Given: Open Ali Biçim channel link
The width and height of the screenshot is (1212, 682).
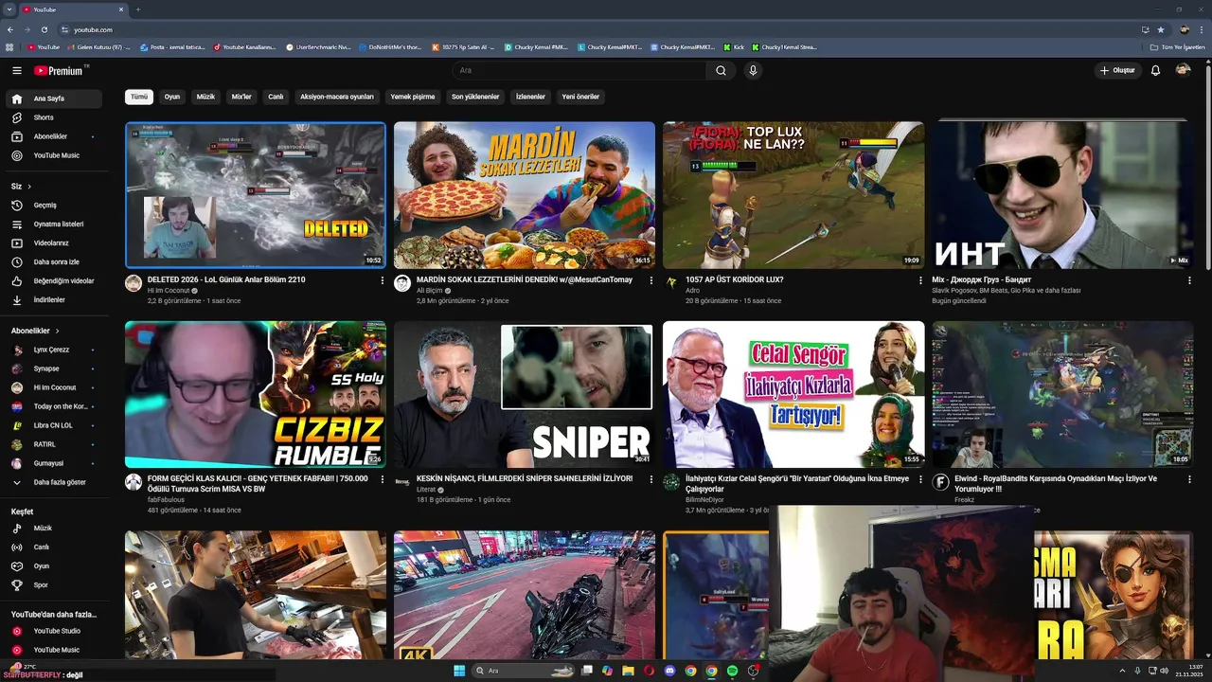Looking at the screenshot, I should tap(429, 291).
